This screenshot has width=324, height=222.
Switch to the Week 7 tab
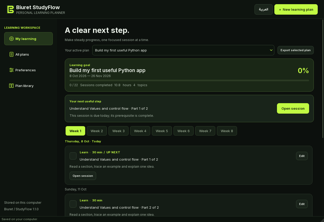(205, 131)
